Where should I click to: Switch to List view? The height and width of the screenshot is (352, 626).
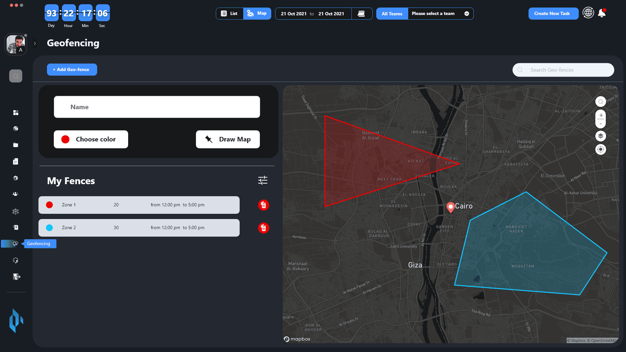point(230,14)
